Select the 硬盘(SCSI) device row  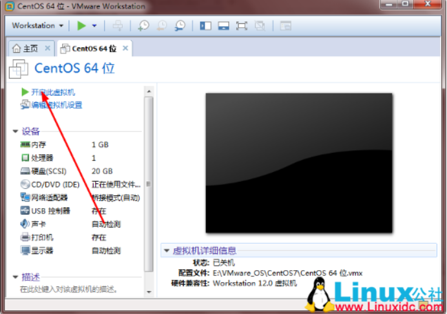pyautogui.click(x=81, y=171)
